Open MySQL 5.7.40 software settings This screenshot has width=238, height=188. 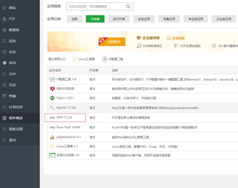point(66,108)
